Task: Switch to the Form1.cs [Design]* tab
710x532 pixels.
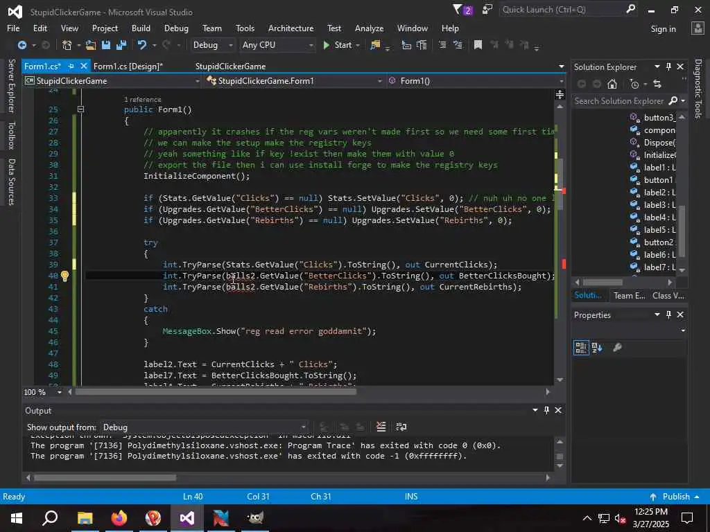Action: 128,66
